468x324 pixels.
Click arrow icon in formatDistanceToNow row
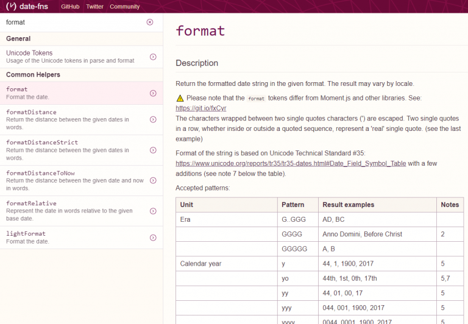coord(153,180)
